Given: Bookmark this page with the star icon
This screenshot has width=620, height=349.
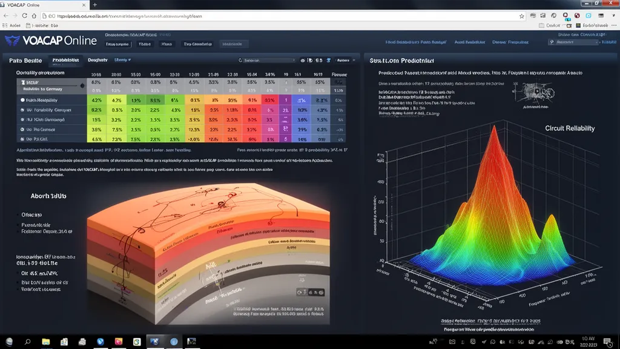Looking at the screenshot, I should click(x=521, y=16).
